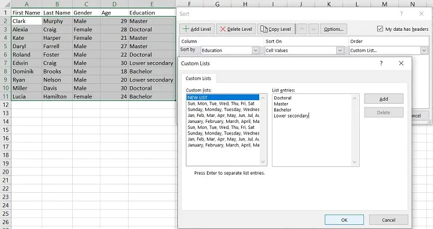Select first Sun, Mon, Tue list entry
The image size is (433, 229).
[223, 104]
